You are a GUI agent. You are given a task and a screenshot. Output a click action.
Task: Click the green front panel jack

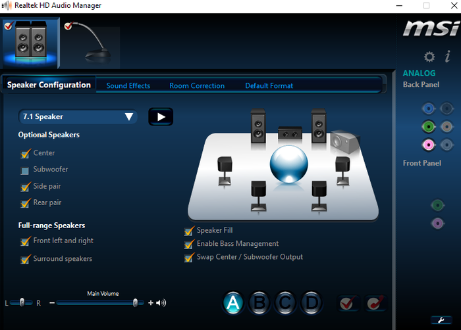point(437,206)
